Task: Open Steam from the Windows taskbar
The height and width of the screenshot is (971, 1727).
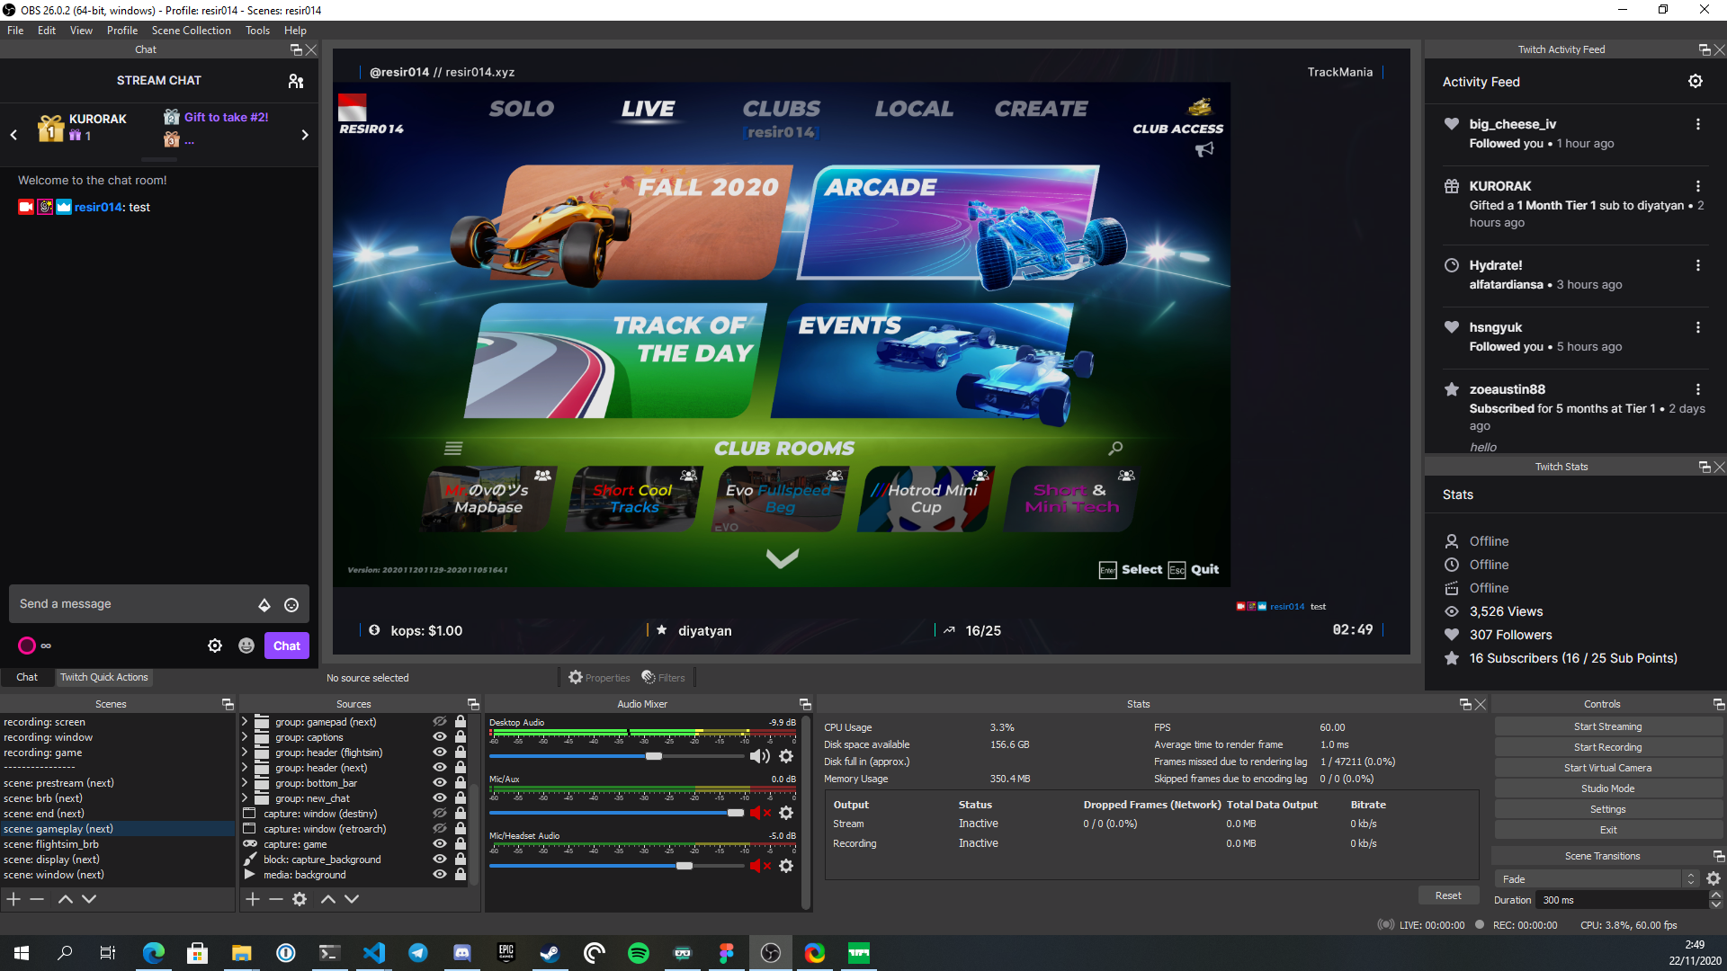Action: tap(550, 953)
